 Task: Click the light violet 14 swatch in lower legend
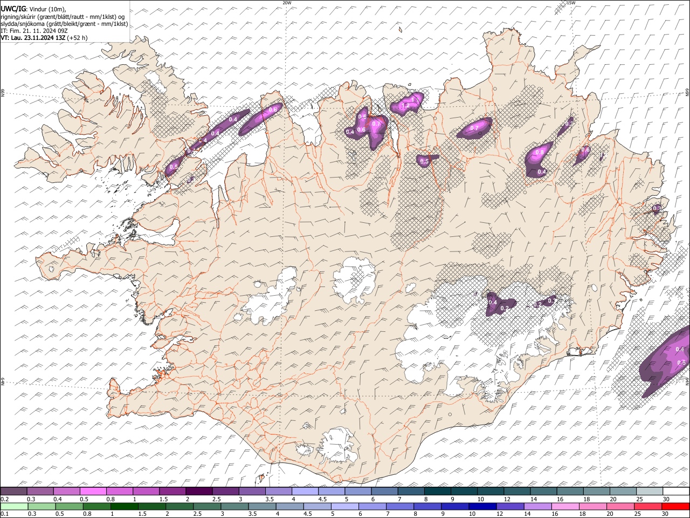[537, 507]
